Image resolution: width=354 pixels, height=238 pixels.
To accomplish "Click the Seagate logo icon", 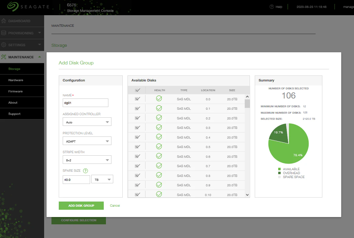I will click(13, 7).
